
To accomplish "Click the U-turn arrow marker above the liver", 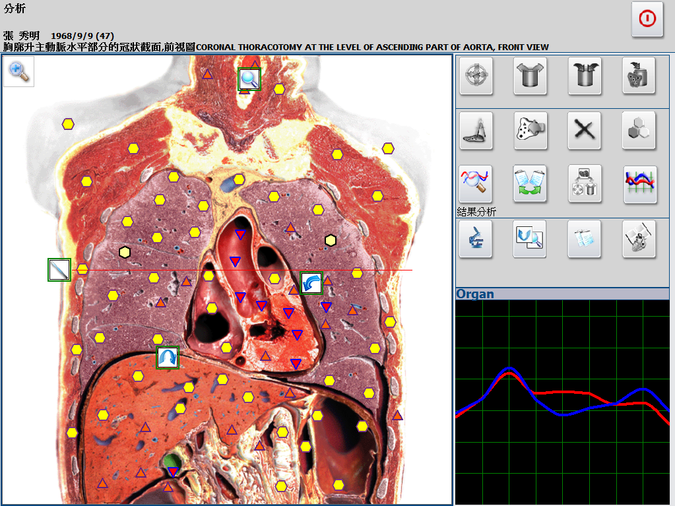I will (168, 358).
